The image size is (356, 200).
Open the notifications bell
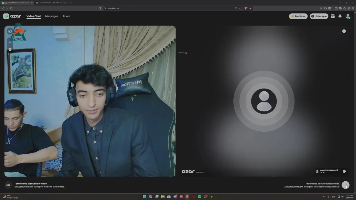(340, 16)
